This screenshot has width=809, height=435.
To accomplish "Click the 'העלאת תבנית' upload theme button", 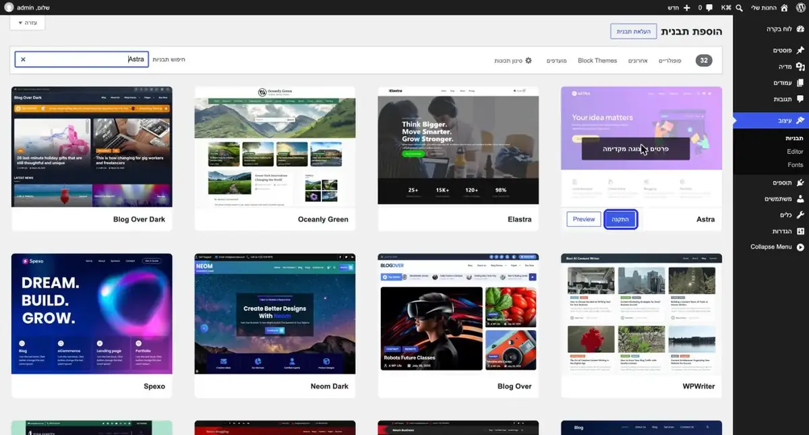I will (x=634, y=32).
